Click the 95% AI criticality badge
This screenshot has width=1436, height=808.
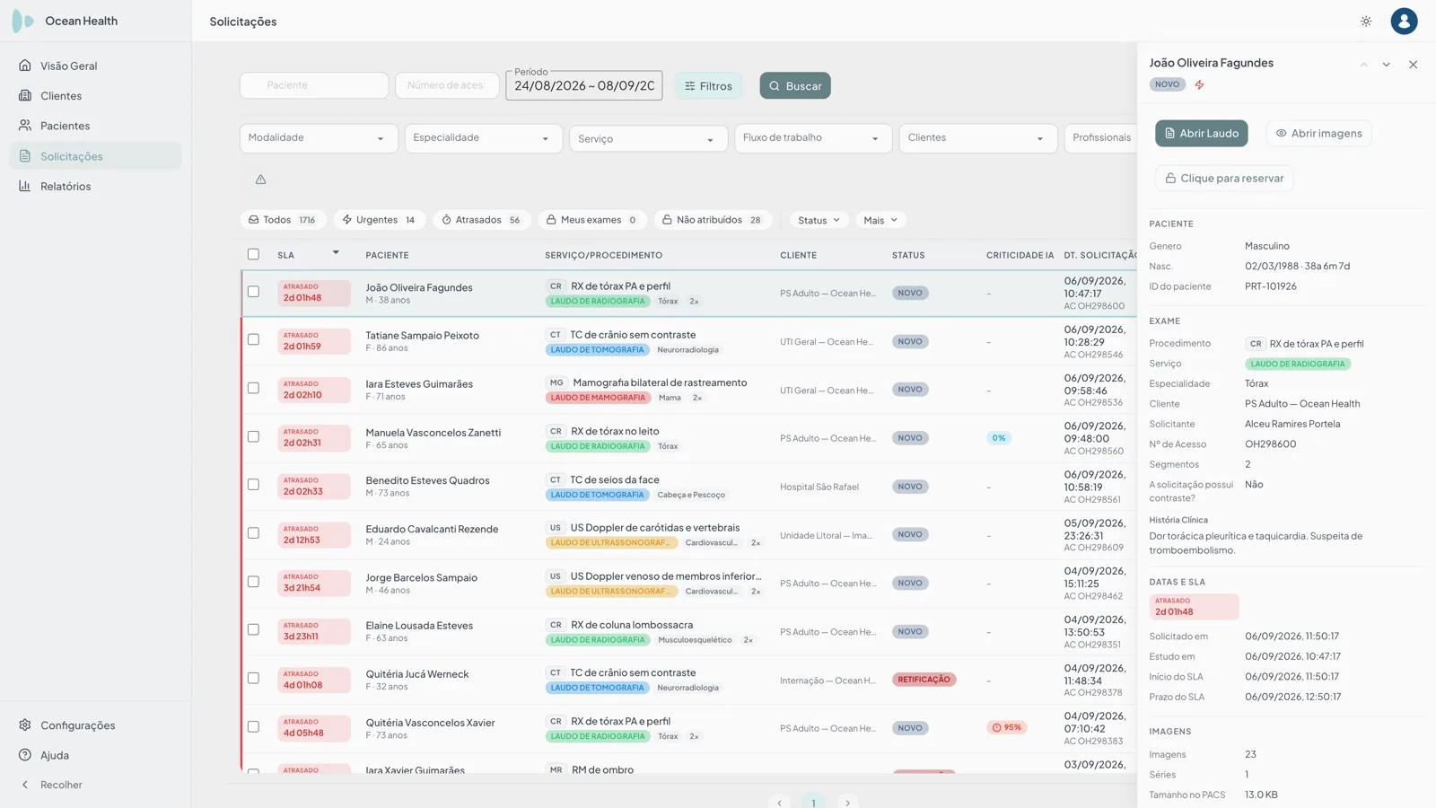(1006, 727)
